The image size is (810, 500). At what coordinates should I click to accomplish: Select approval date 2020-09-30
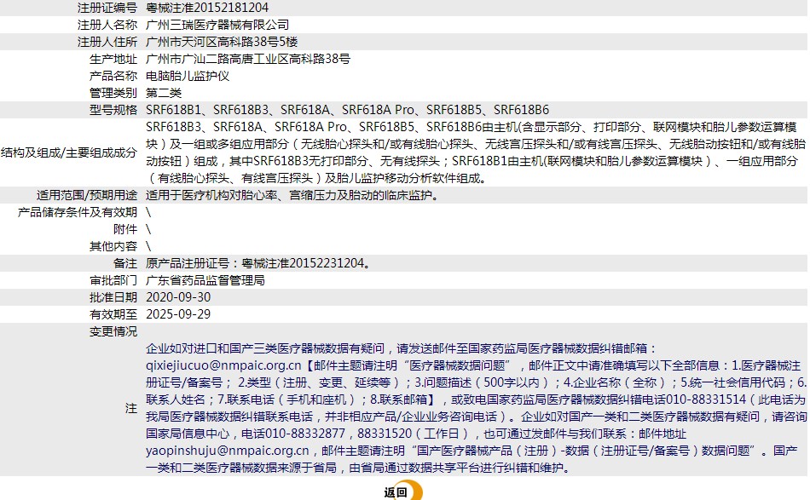tap(178, 297)
